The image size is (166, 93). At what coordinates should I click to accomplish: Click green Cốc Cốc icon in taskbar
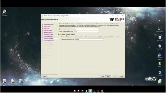point(86,91)
